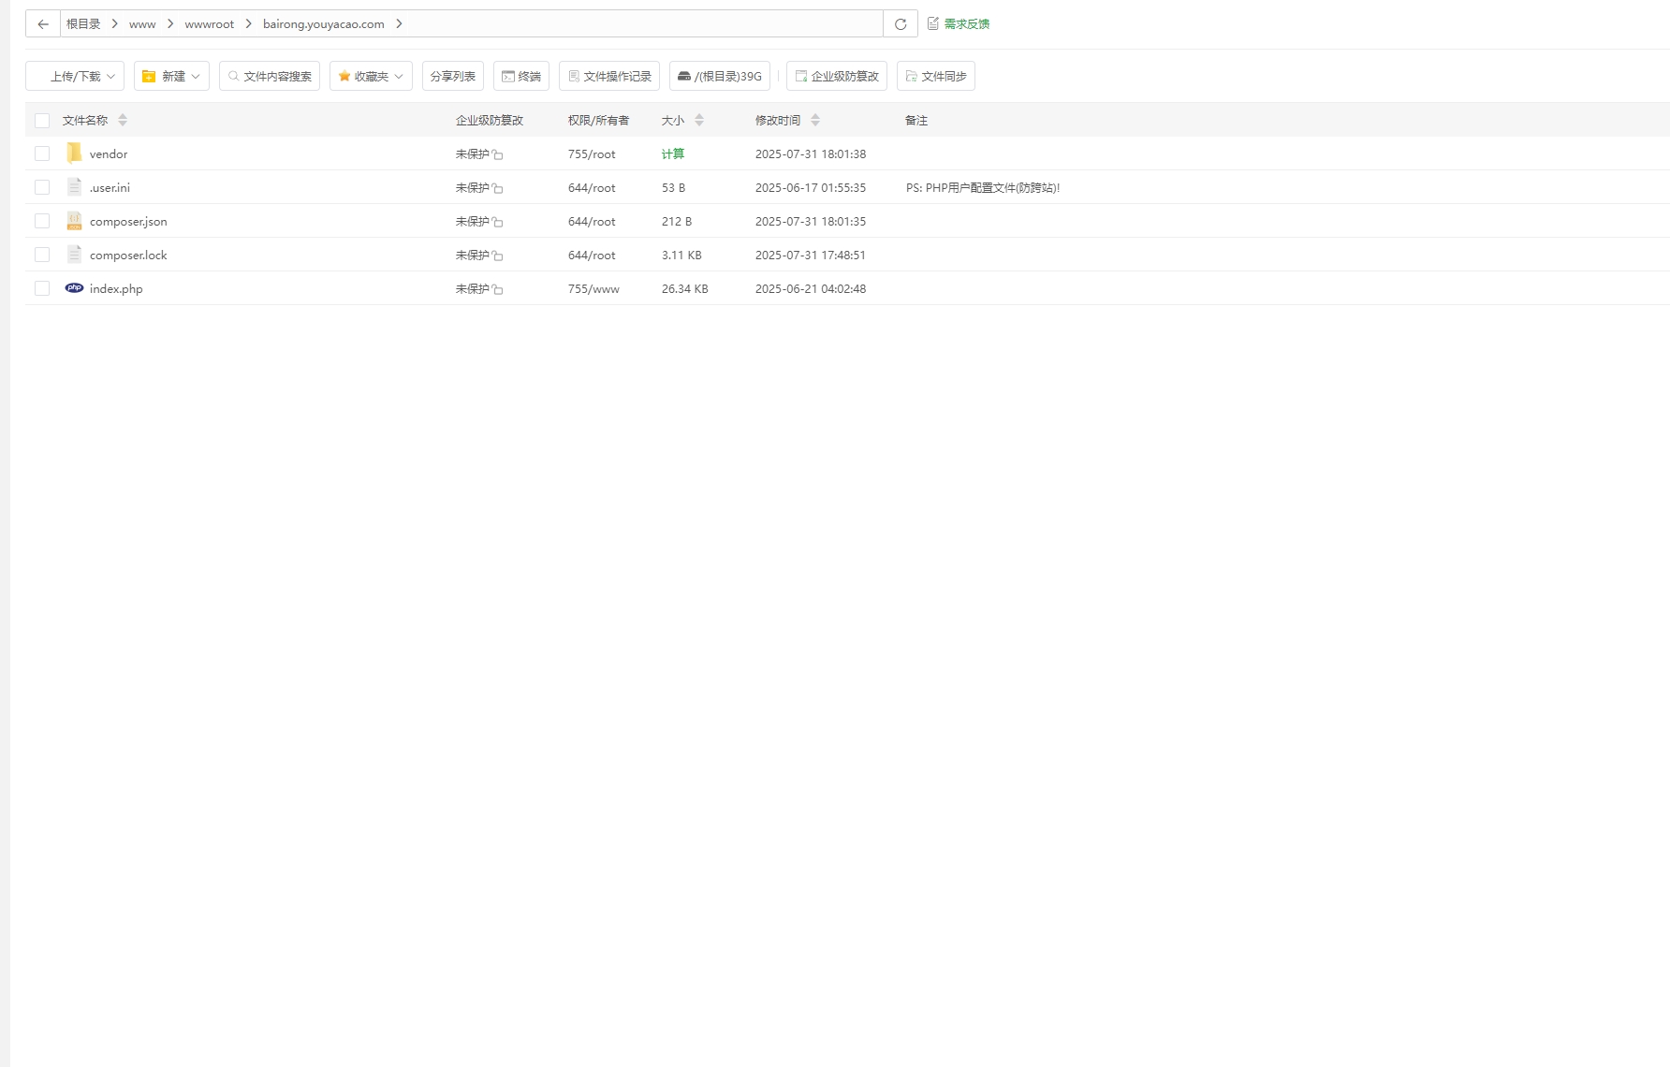This screenshot has height=1067, width=1670.
Task: Click the lock icon in composer.json row
Action: coord(498,222)
